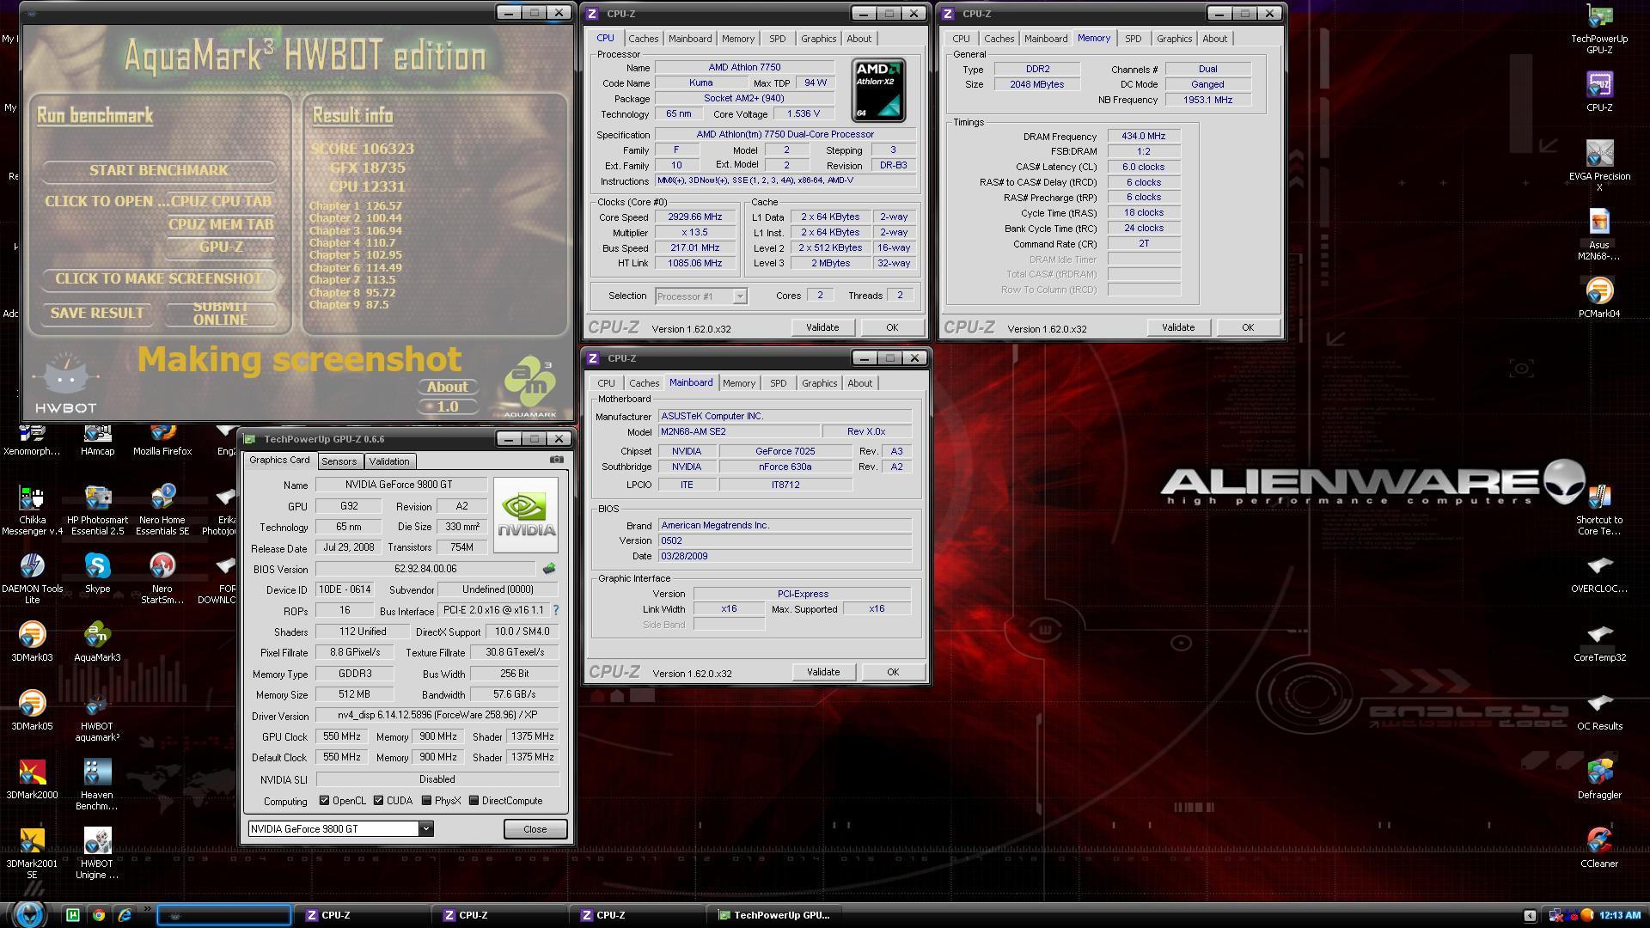Click GPU-Z BIOS save chip icon
This screenshot has height=928, width=1650.
pos(549,569)
